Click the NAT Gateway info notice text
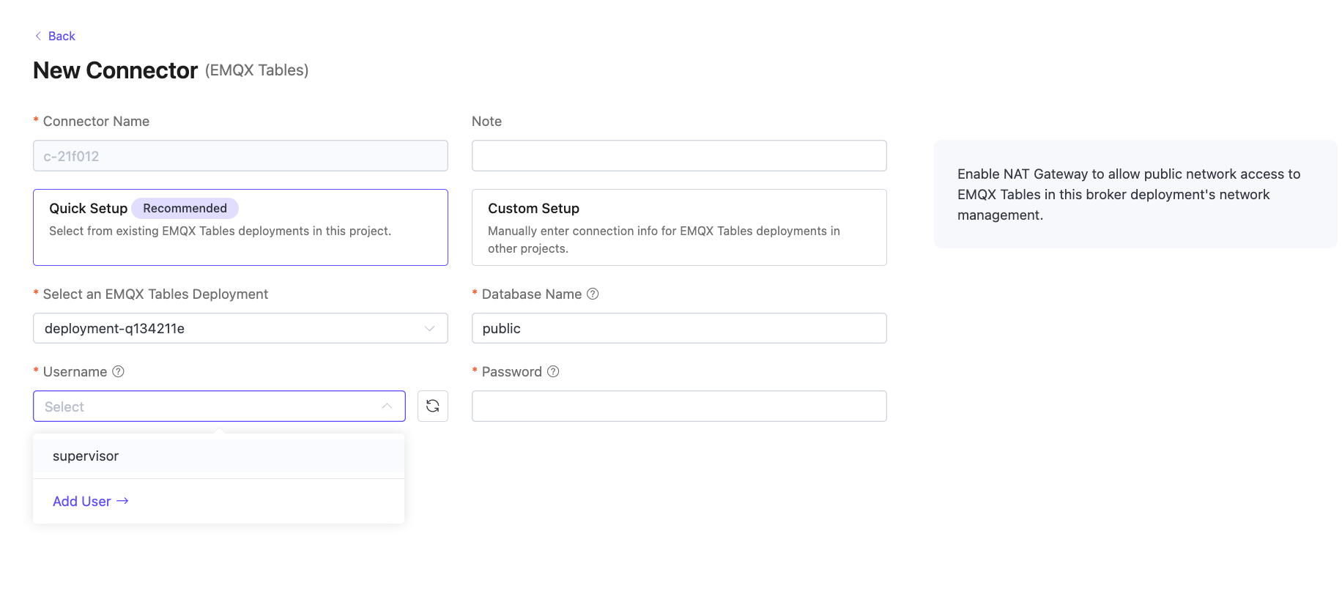 pyautogui.click(x=1129, y=194)
